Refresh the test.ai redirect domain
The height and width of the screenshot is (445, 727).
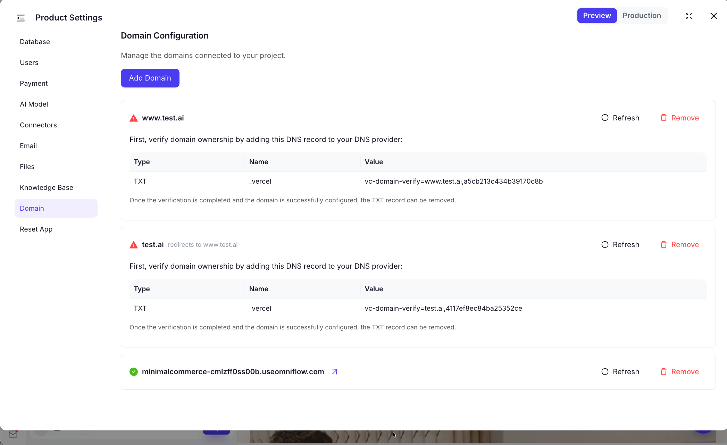[620, 245]
